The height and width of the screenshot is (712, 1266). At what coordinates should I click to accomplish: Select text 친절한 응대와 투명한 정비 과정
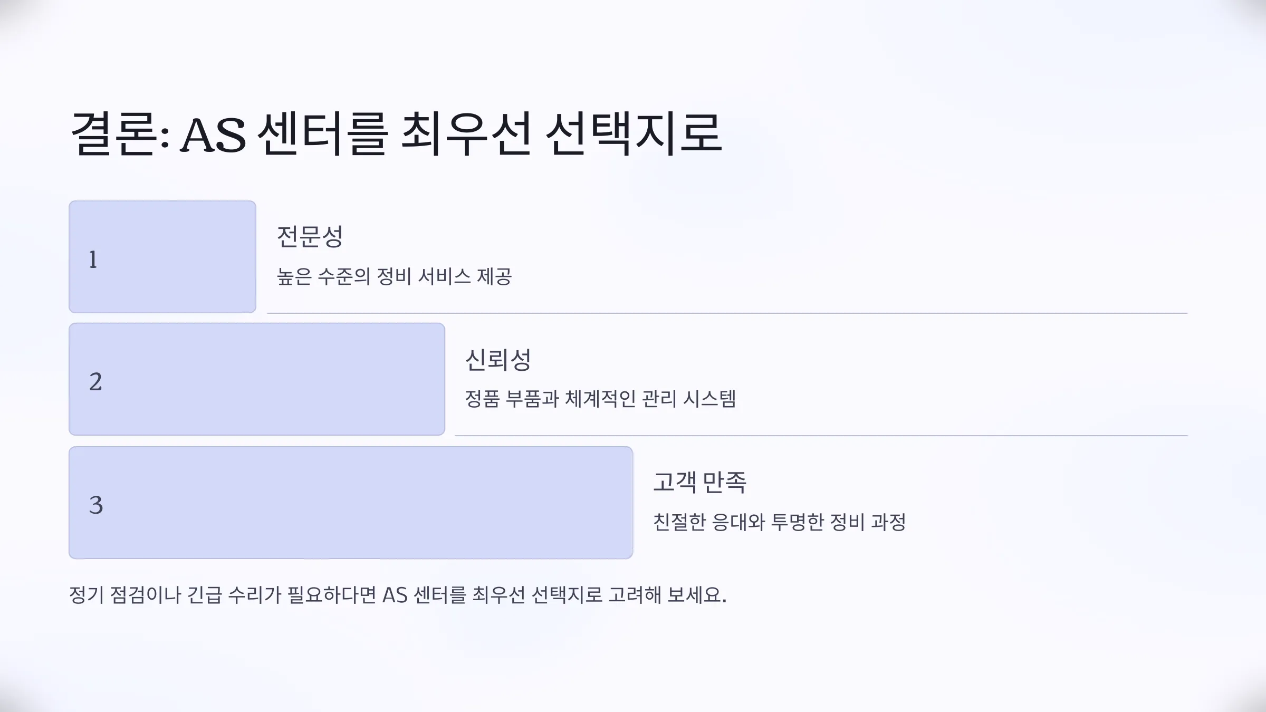pos(780,522)
